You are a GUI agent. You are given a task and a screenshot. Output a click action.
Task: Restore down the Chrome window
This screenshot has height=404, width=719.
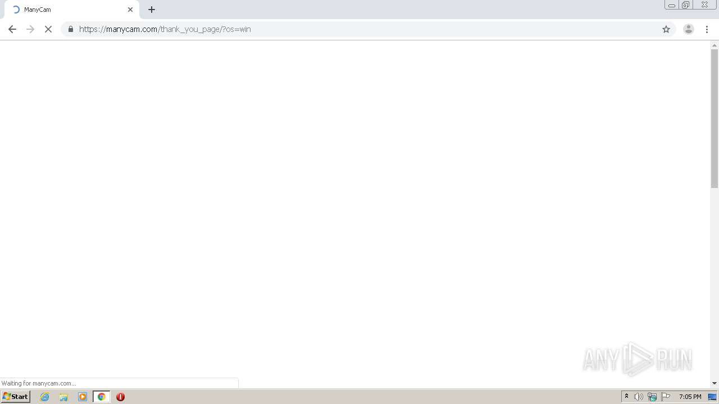tap(685, 5)
